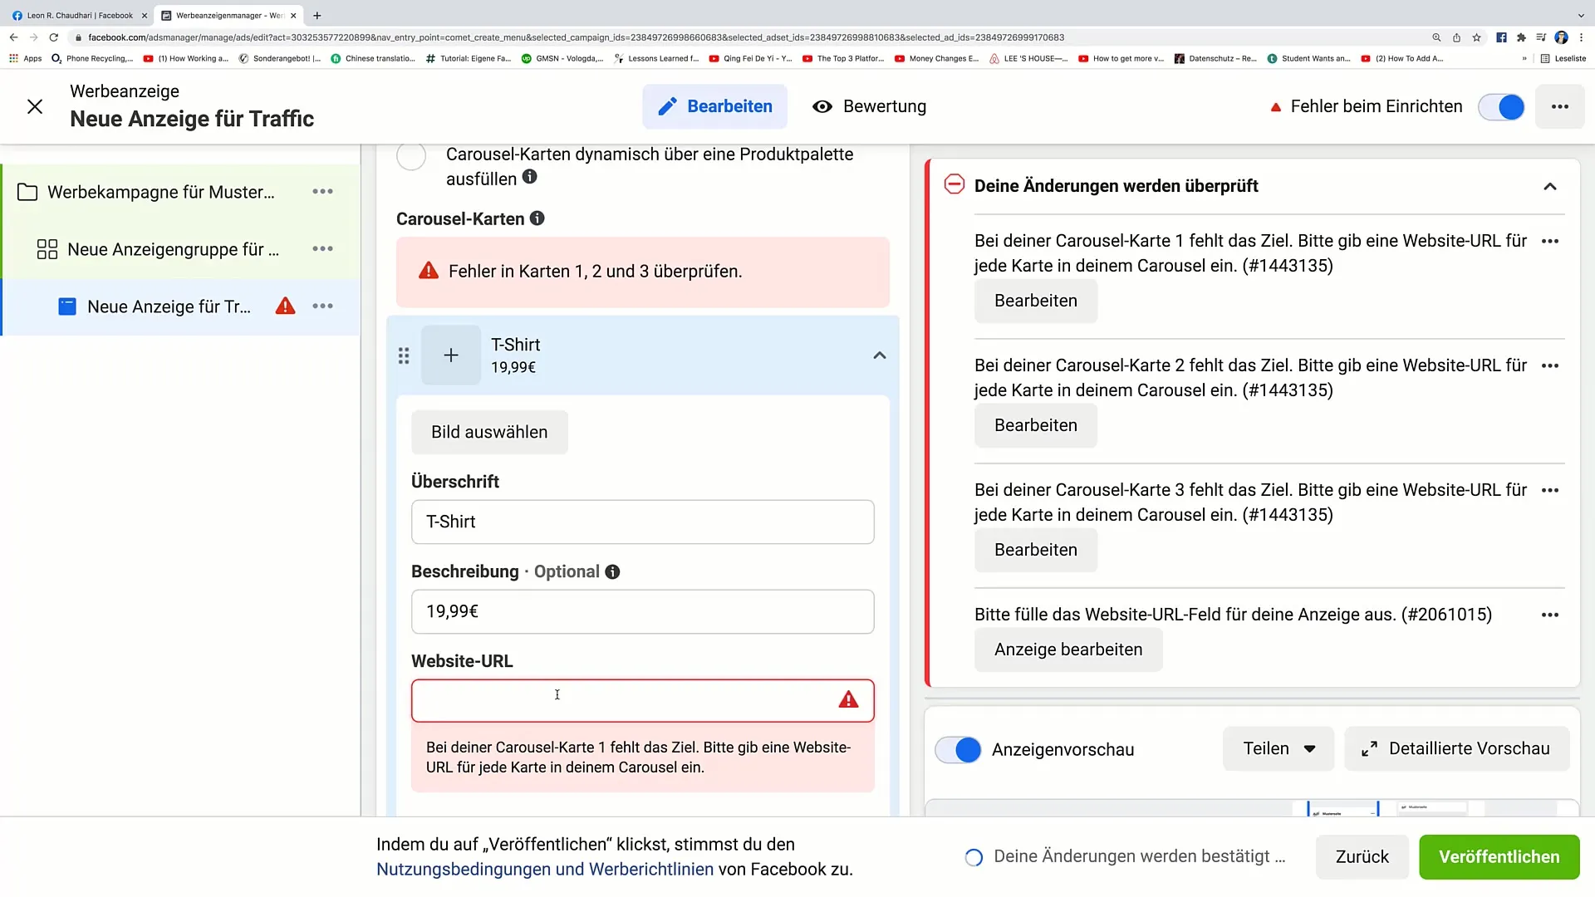Open three-dot menu for Website-URL-Feld error
This screenshot has width=1595, height=897.
tap(1550, 615)
